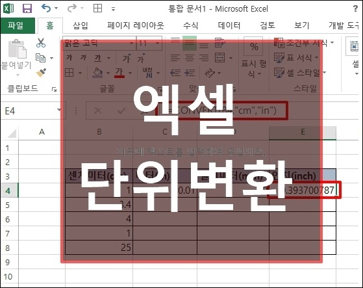
Task: Click the 내천 phonetic guide icon
Action: 147,73
